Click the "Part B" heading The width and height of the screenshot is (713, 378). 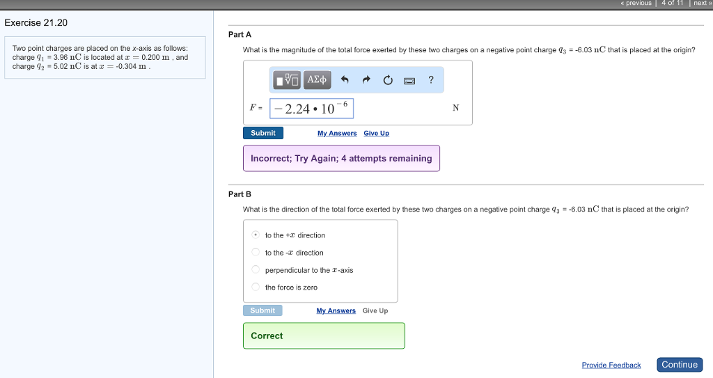point(240,194)
